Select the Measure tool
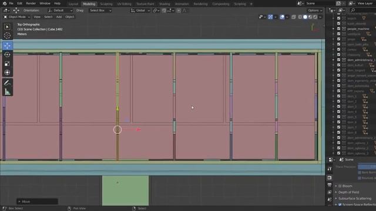The width and height of the screenshot is (376, 211). pyautogui.click(x=7, y=92)
